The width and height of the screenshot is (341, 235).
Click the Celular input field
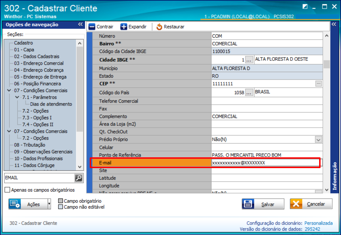coord(267,147)
